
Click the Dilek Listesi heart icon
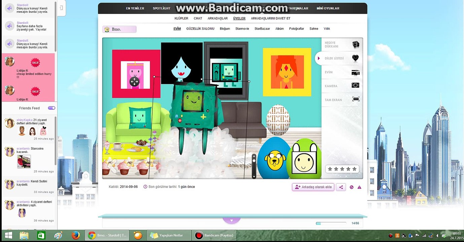click(x=355, y=58)
